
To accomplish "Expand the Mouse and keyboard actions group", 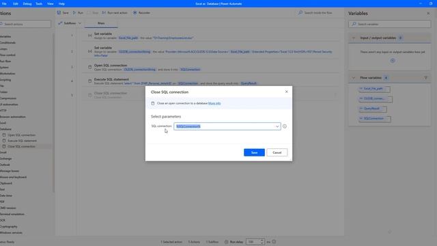I will (13, 177).
